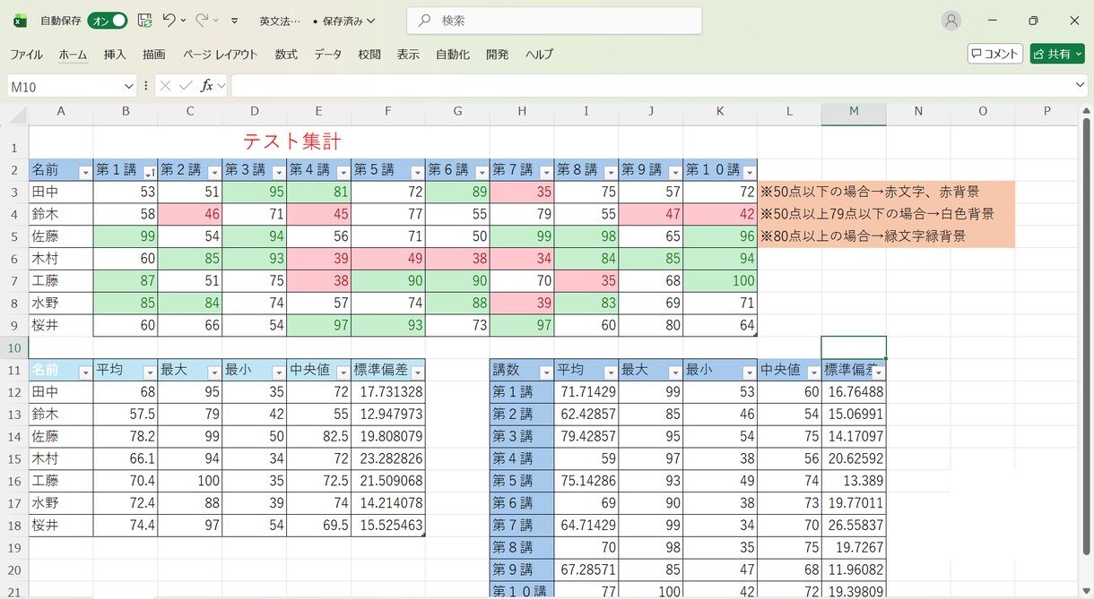Viewport: 1094px width, 599px height.
Task: Open filter dropdown for 第１講 header
Action: pos(150,172)
